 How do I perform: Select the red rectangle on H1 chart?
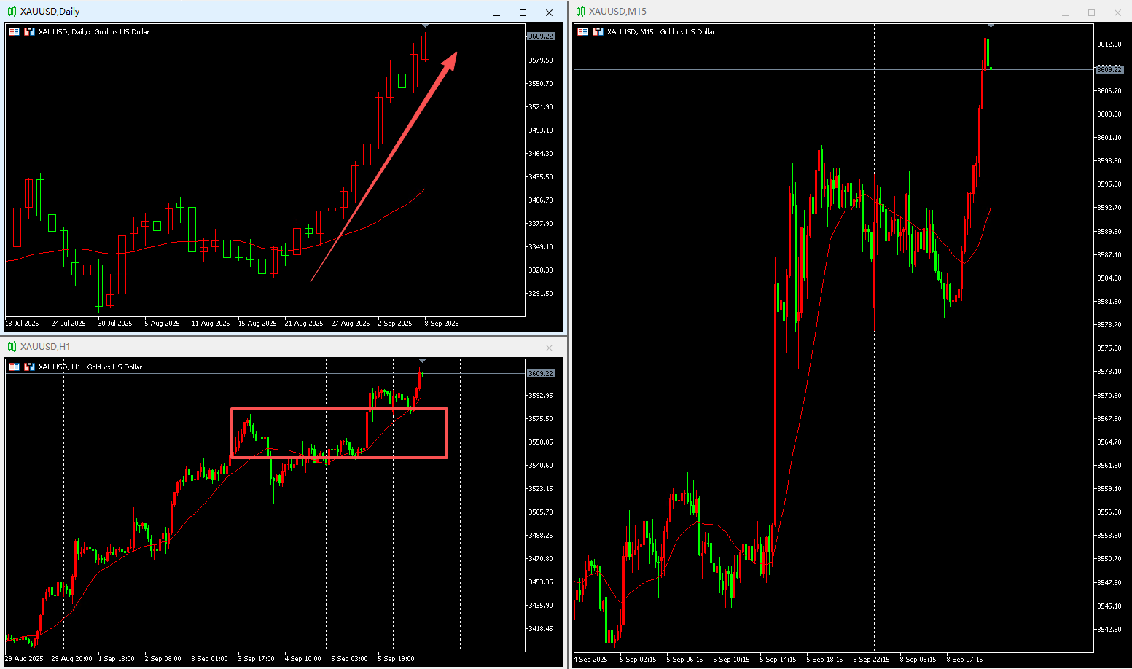pos(339,433)
